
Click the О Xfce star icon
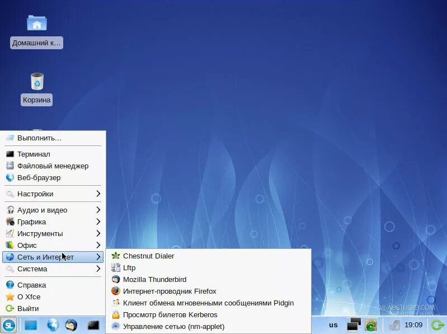tap(10, 297)
